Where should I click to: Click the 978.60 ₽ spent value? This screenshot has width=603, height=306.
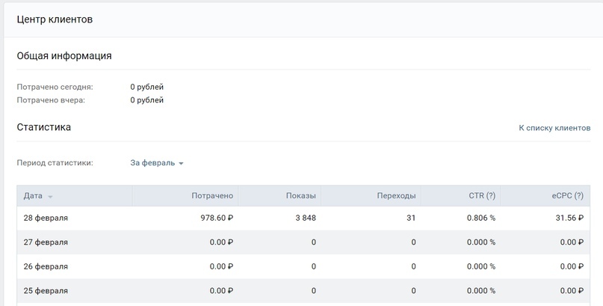tap(217, 218)
